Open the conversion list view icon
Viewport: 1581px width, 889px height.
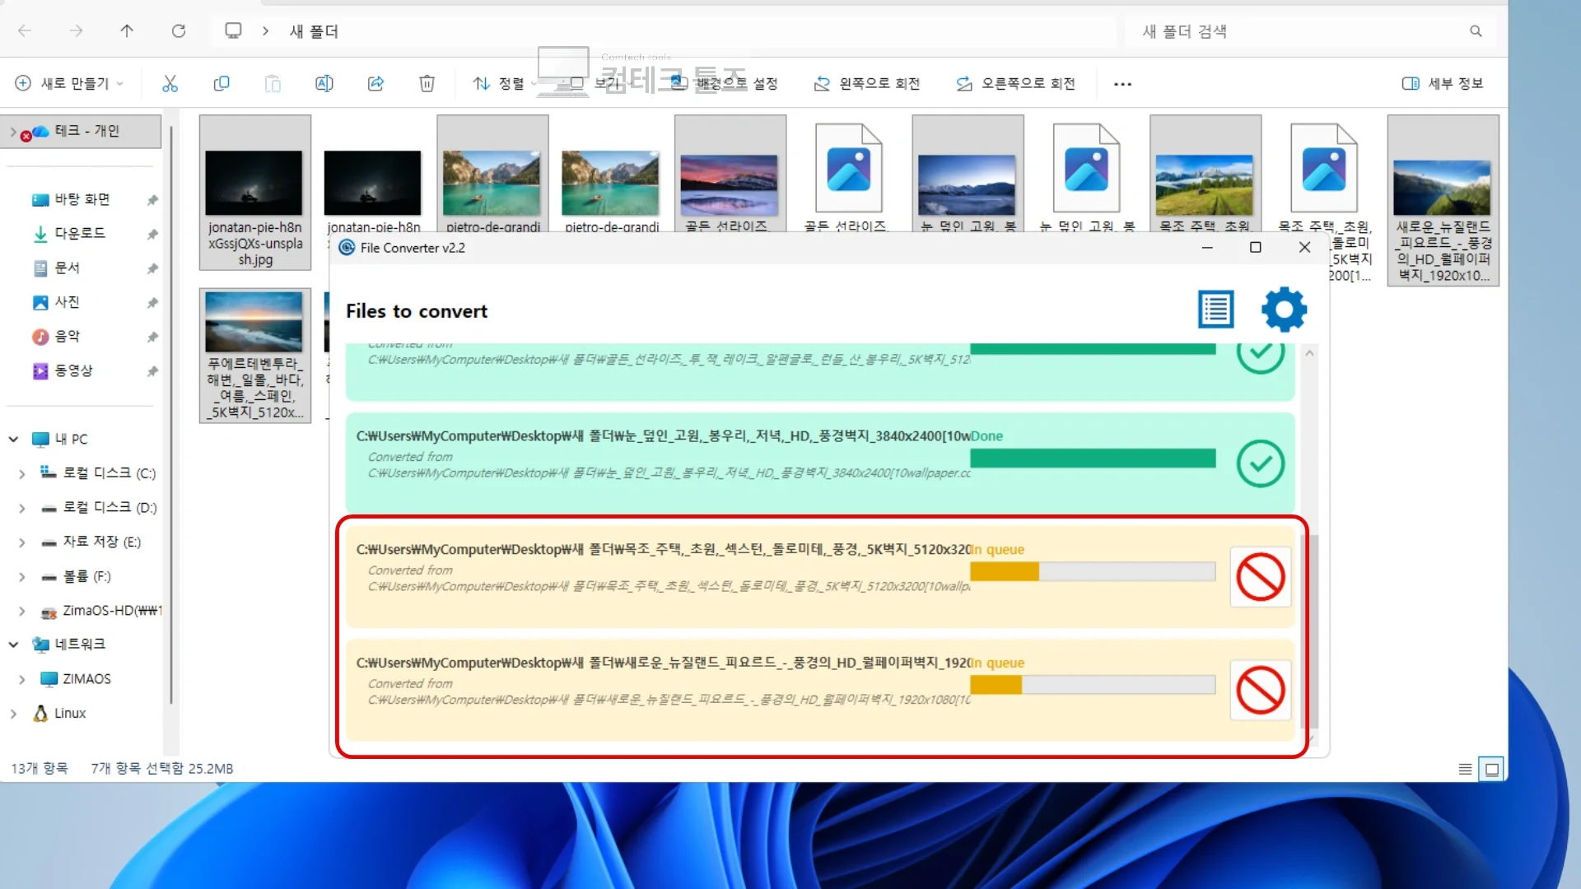pyautogui.click(x=1215, y=310)
